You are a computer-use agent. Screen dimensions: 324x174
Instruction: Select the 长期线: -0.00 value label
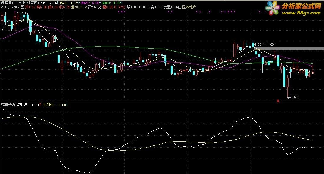(55, 105)
